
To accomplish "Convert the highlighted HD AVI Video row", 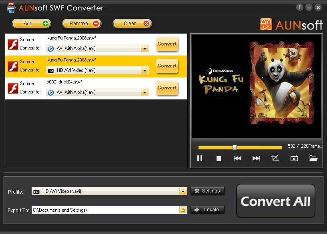I will click(x=167, y=66).
